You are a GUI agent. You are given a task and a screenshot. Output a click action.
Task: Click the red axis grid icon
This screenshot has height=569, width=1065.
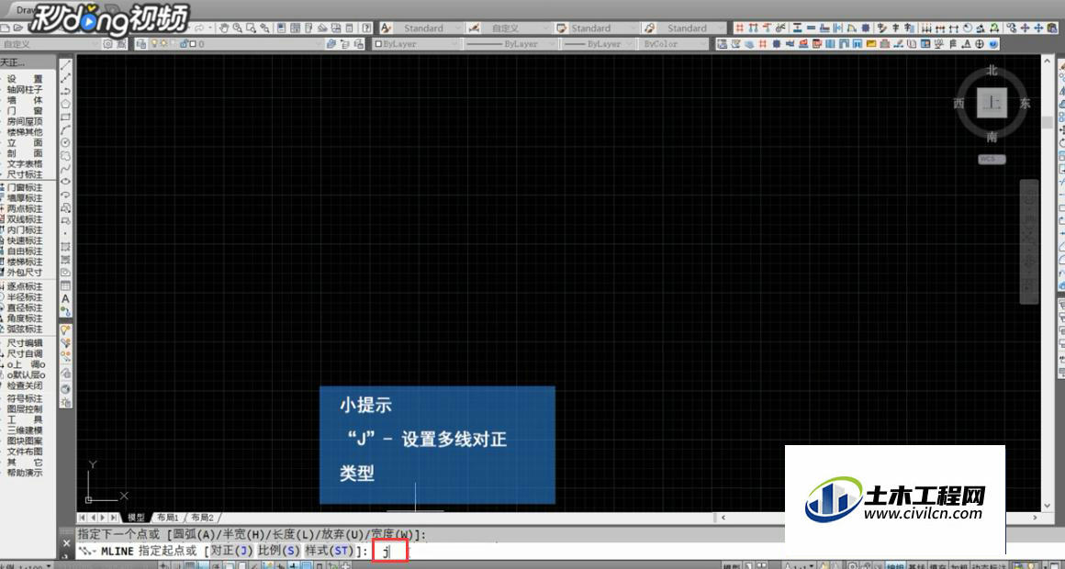coord(739,28)
